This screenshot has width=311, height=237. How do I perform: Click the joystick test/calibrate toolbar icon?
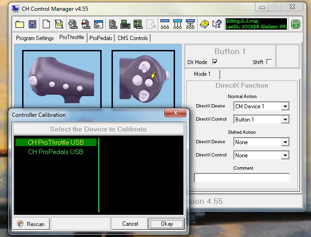pyautogui.click(x=113, y=24)
